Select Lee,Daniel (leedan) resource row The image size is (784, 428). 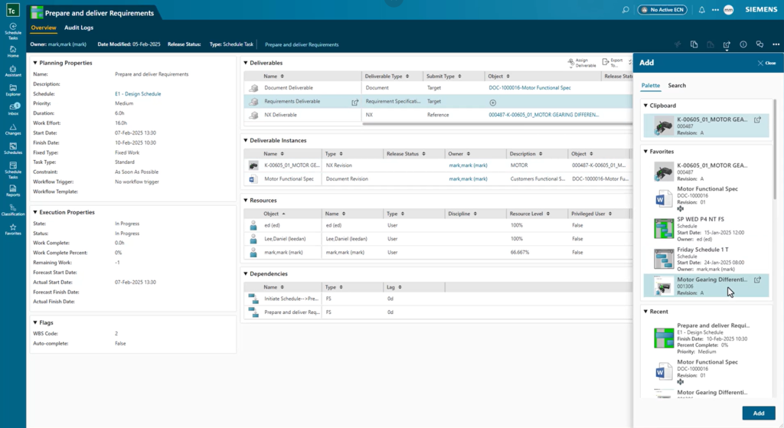coord(437,239)
